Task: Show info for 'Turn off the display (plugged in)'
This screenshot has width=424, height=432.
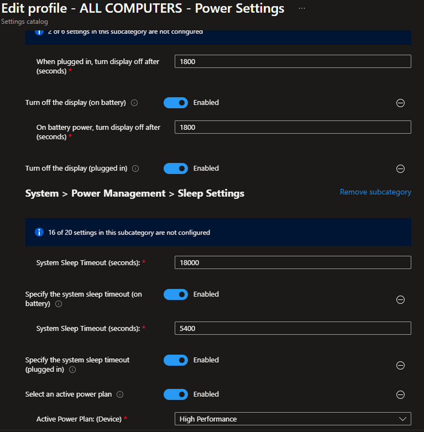Action: click(136, 168)
